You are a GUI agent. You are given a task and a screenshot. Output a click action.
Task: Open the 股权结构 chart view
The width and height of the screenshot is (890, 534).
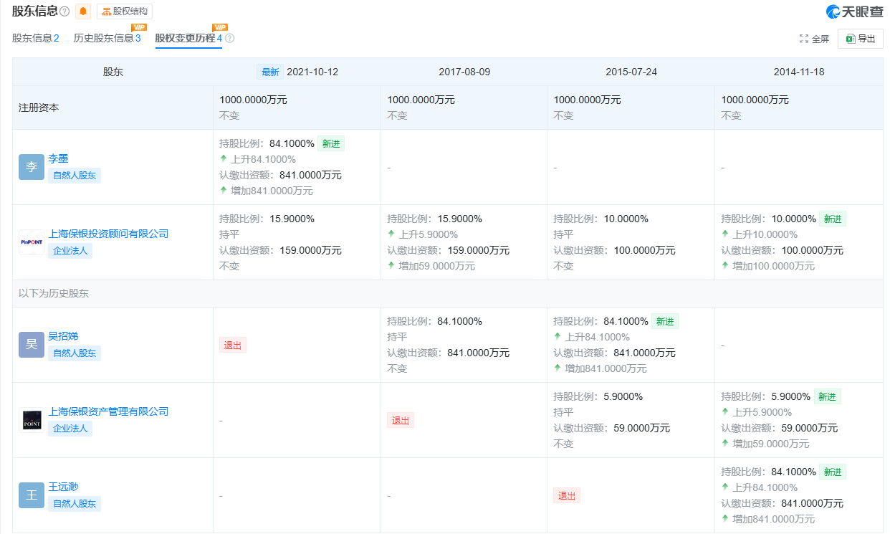123,11
